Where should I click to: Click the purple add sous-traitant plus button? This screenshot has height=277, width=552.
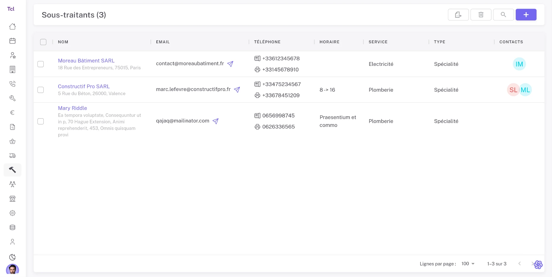[x=526, y=15]
